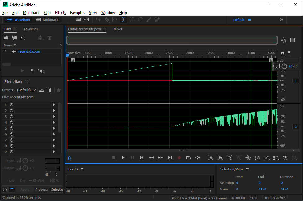Click the Dry/Wet mix slider
Screen dimensions: 303x201
click(32, 181)
